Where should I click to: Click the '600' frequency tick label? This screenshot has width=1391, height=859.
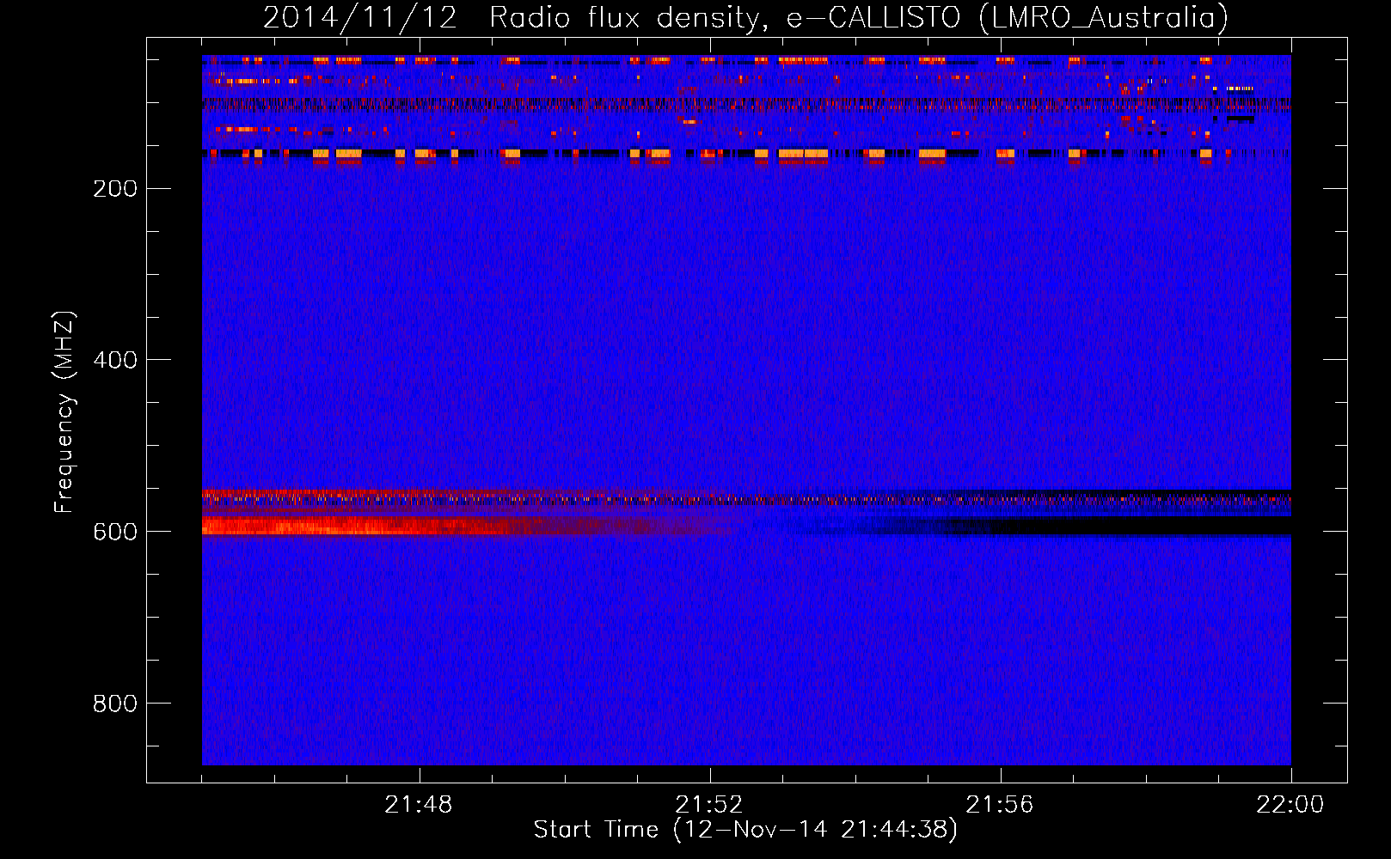click(x=115, y=532)
